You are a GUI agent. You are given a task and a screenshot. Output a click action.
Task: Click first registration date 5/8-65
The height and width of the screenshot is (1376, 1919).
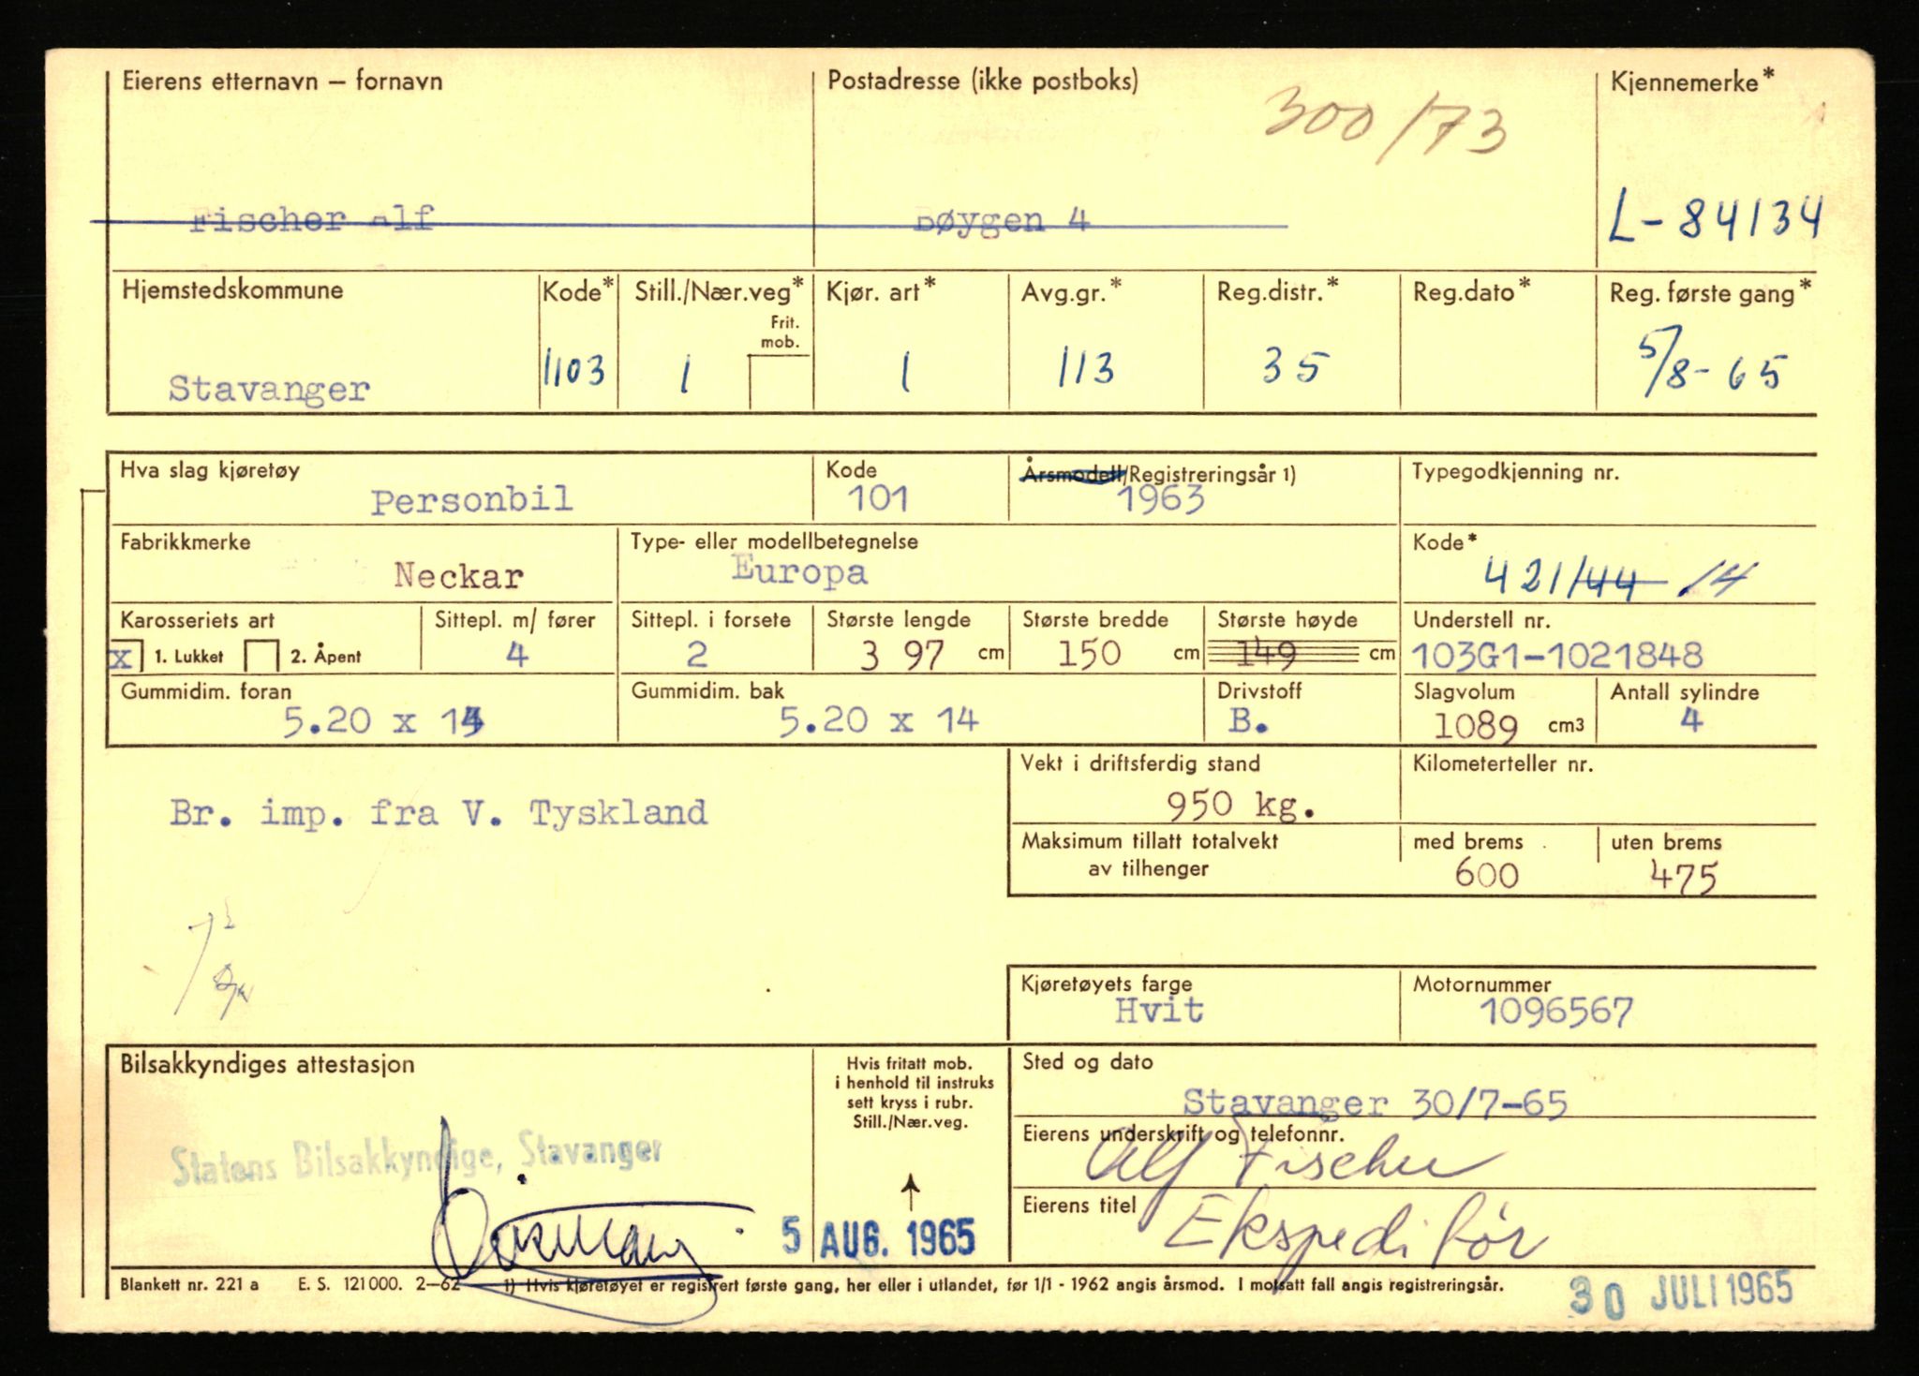click(x=1710, y=362)
